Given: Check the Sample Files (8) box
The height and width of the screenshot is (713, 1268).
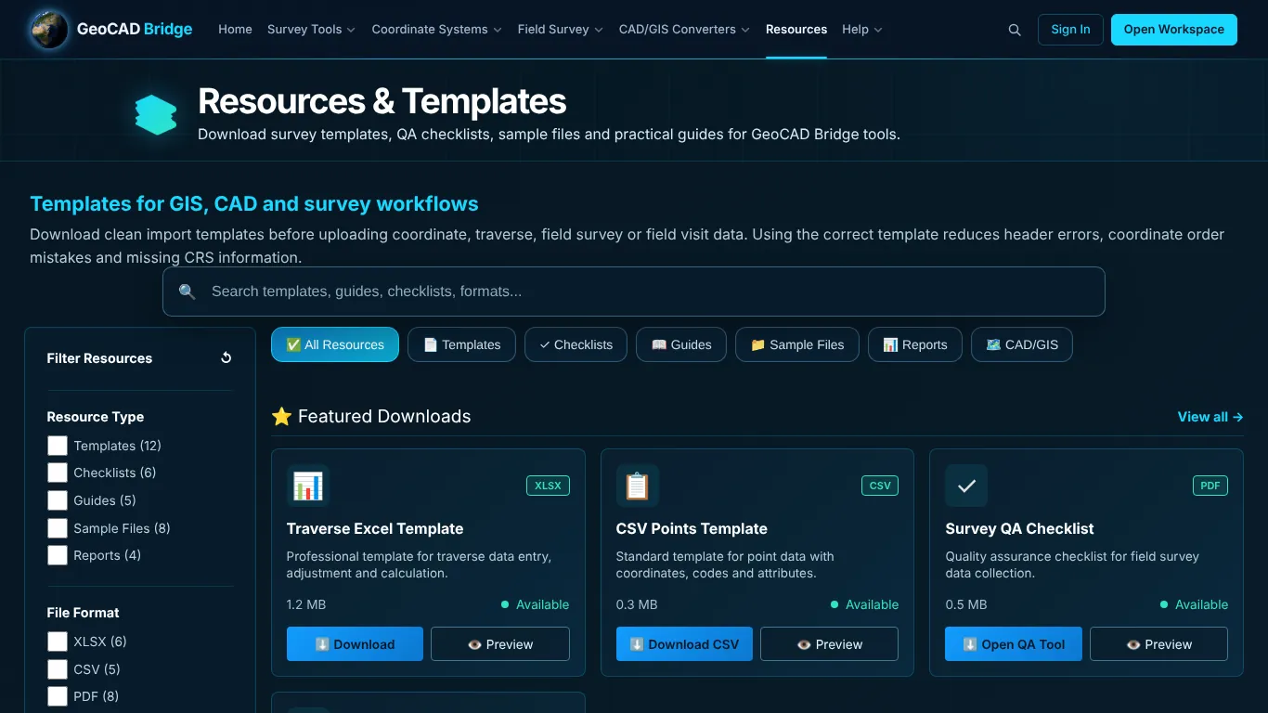Looking at the screenshot, I should [x=58, y=528].
